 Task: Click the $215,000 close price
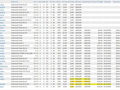tap(87, 35)
